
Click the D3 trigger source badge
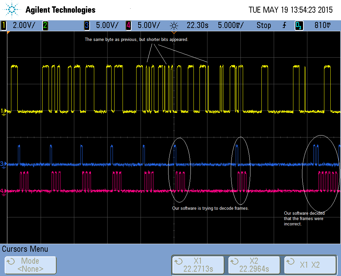[299, 25]
